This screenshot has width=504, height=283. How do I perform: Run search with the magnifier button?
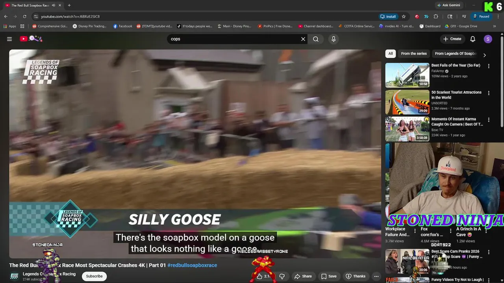pyautogui.click(x=316, y=39)
